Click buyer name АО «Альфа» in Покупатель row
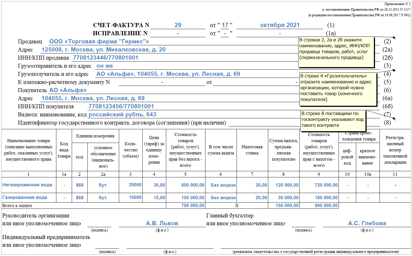Viewport: 412px width, 256px height. coord(68,90)
